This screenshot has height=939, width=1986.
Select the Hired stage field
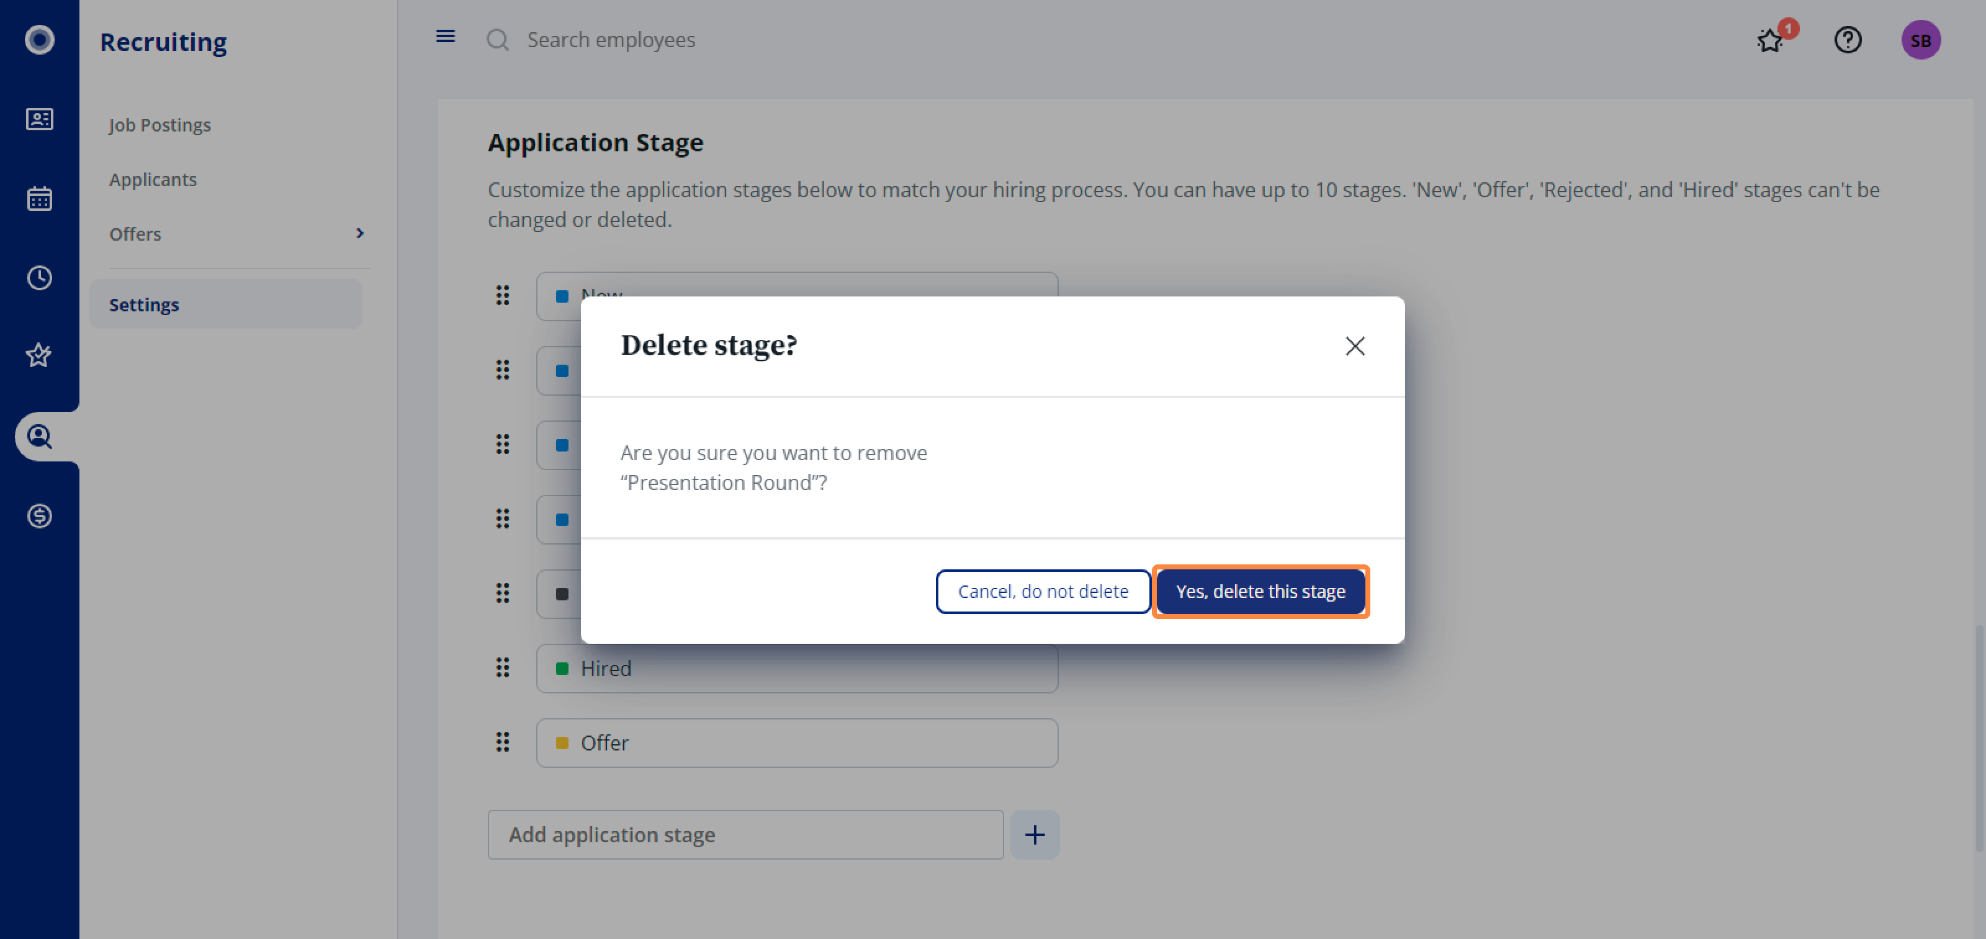point(796,668)
